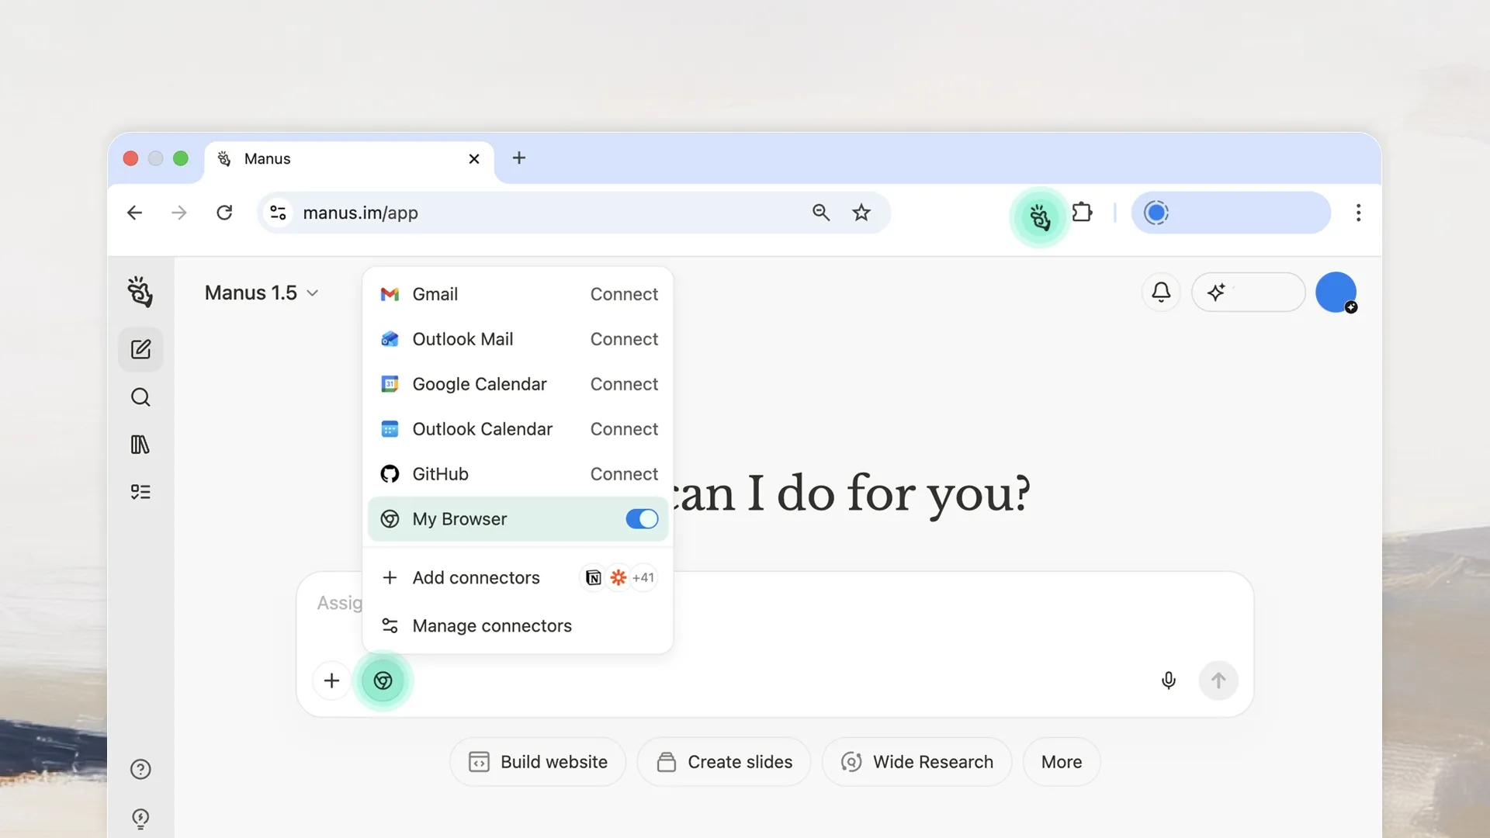This screenshot has height=838, width=1490.
Task: Click the help question mark icon
Action: [x=140, y=769]
